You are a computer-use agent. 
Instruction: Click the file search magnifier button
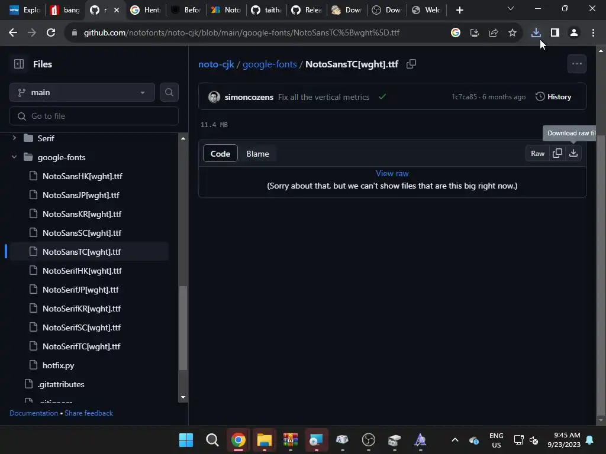click(169, 92)
